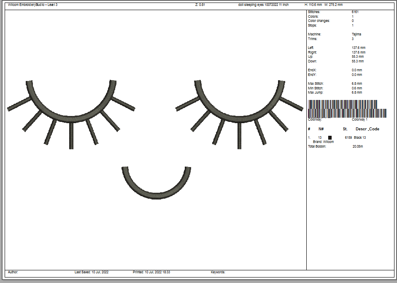
Task: Click the 'Printed: 10 Jul, 2022 18:33' text
Action: point(151,272)
